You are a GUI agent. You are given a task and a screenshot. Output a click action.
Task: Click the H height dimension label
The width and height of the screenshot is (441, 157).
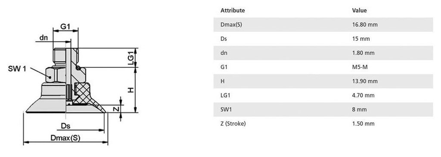131,90
